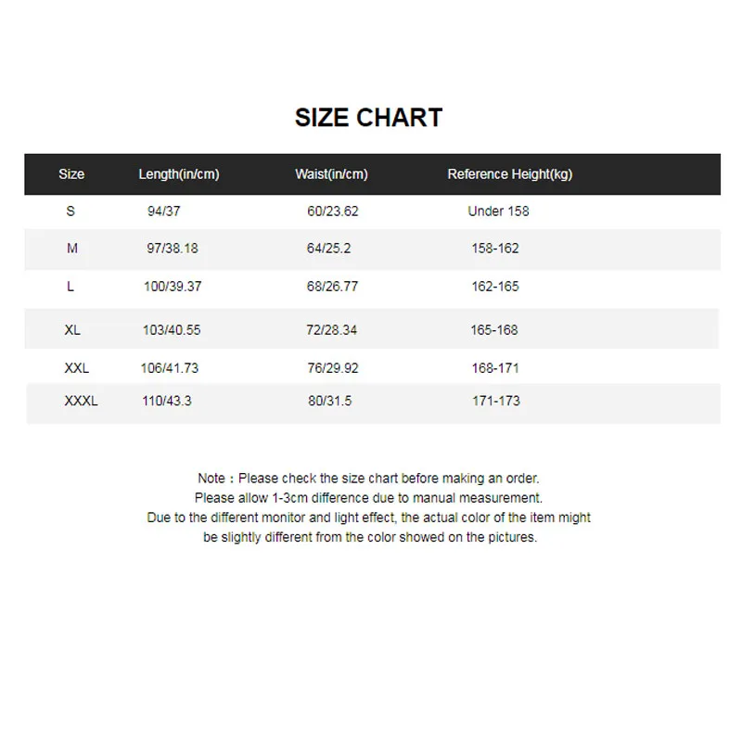Click the 110/43.3 length value
742x742 pixels.
tap(167, 401)
